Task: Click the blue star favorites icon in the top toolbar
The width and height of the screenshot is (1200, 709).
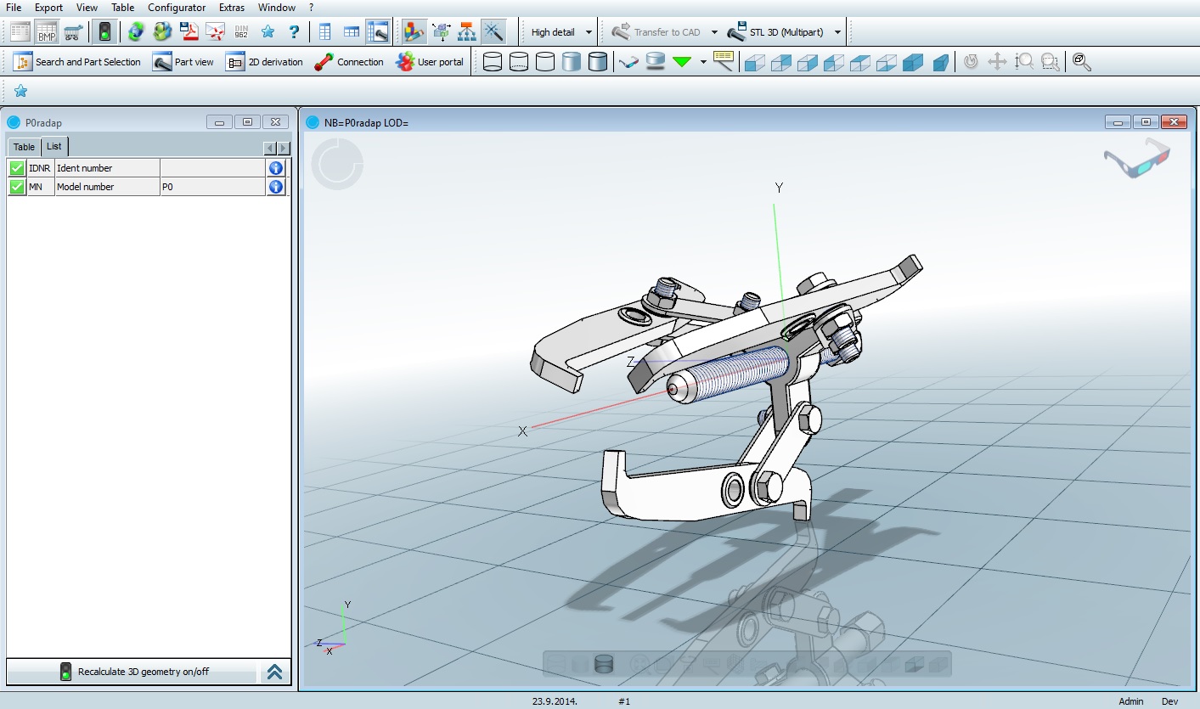Action: click(268, 32)
